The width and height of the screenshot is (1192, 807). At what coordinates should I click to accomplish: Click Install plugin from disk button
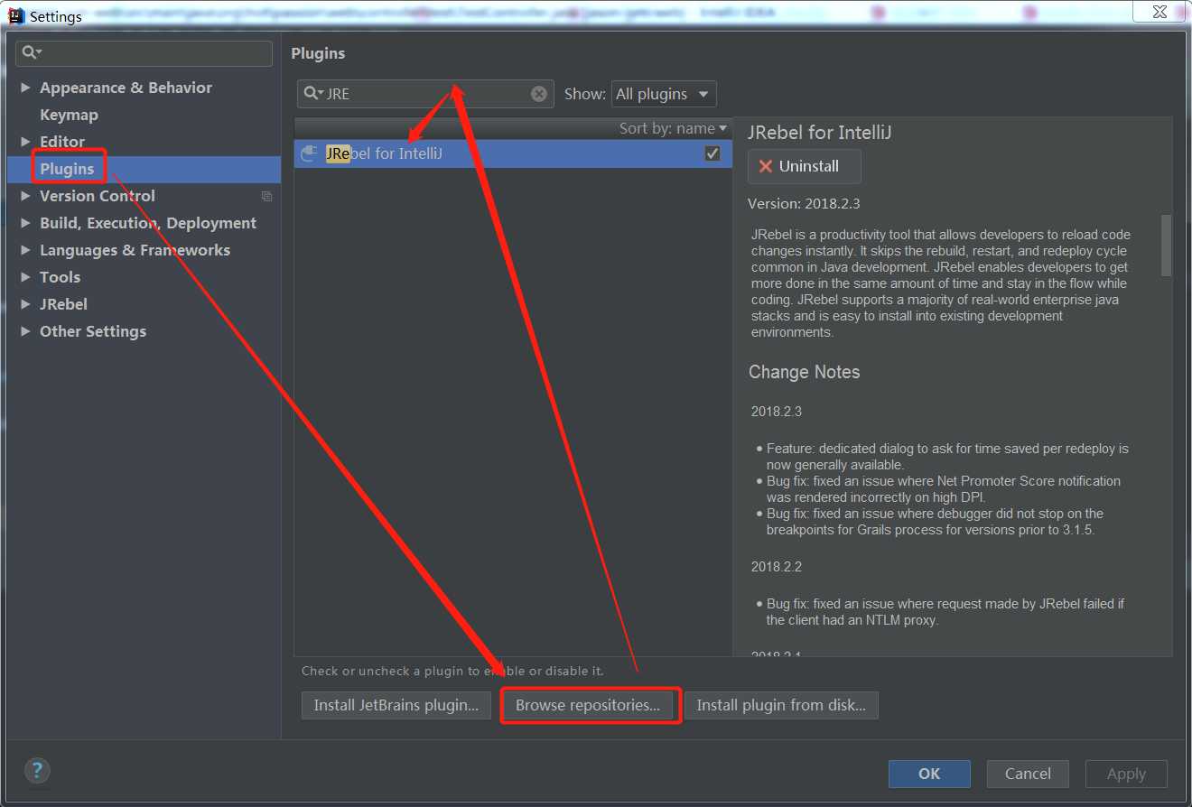click(781, 705)
